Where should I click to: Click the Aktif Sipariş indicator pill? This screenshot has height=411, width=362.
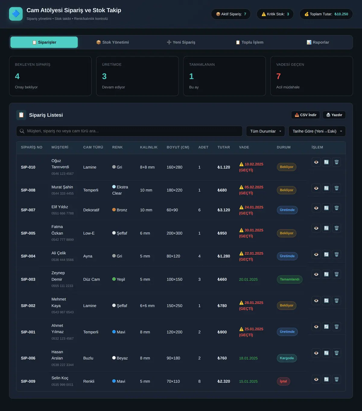(231, 14)
